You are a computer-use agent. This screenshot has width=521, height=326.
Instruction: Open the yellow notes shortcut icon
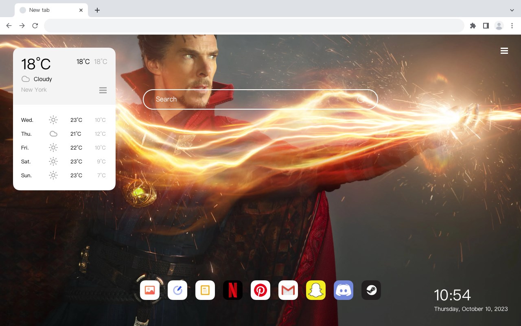point(205,290)
